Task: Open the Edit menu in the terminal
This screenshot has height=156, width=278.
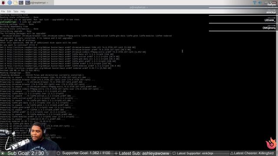Action: [x=9, y=12]
